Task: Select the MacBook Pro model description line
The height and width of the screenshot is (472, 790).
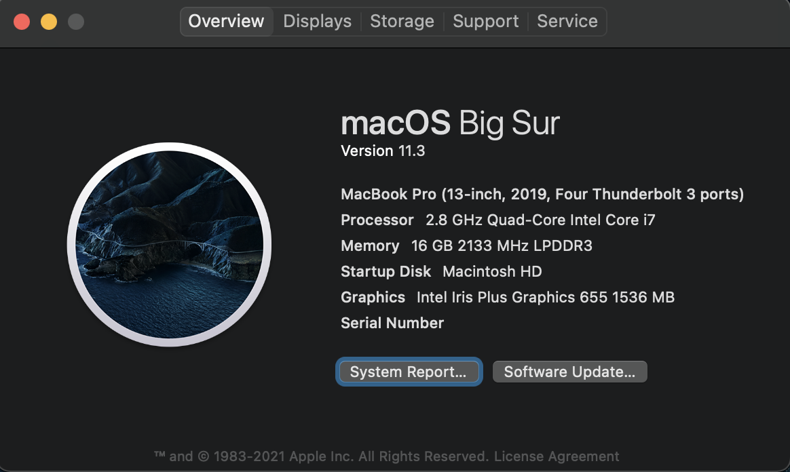Action: tap(542, 194)
